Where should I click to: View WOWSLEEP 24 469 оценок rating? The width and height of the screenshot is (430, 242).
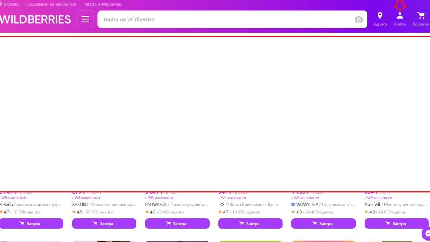pos(312,212)
